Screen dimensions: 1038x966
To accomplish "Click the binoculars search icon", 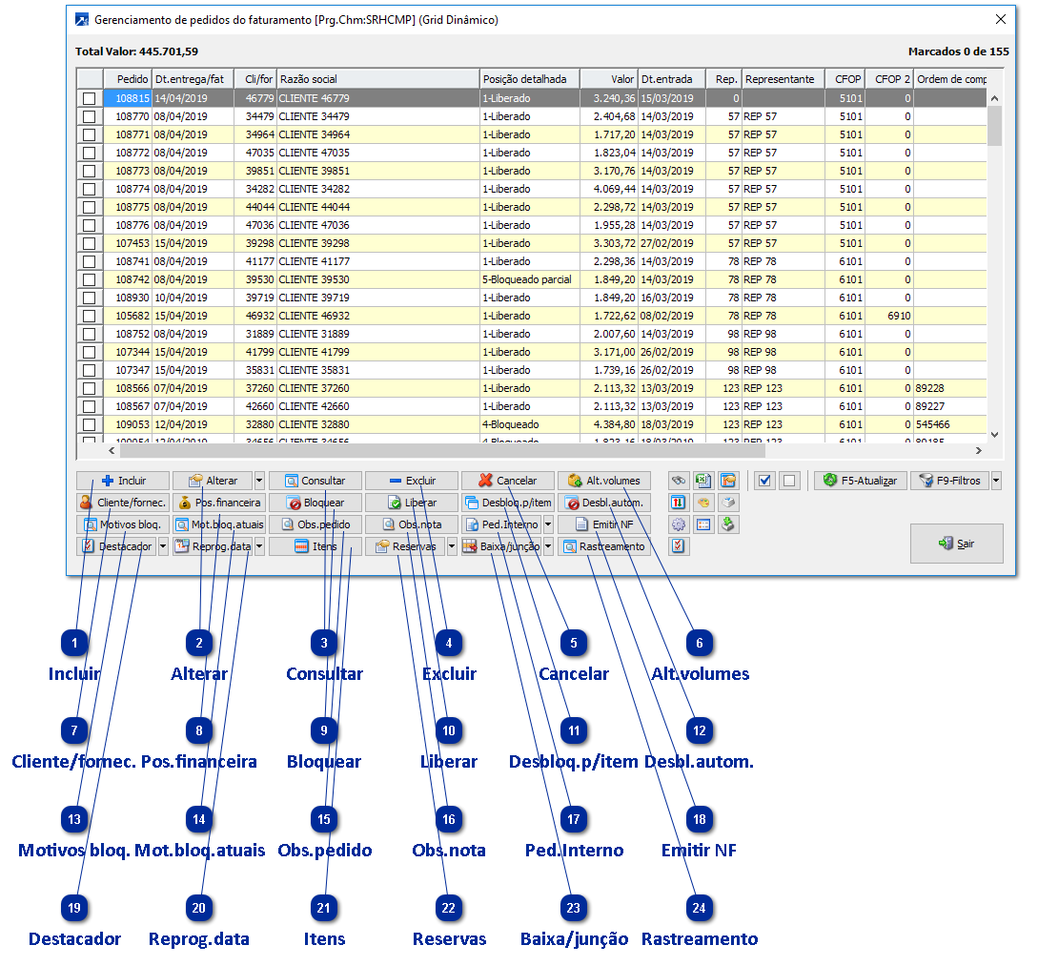I will [x=679, y=481].
